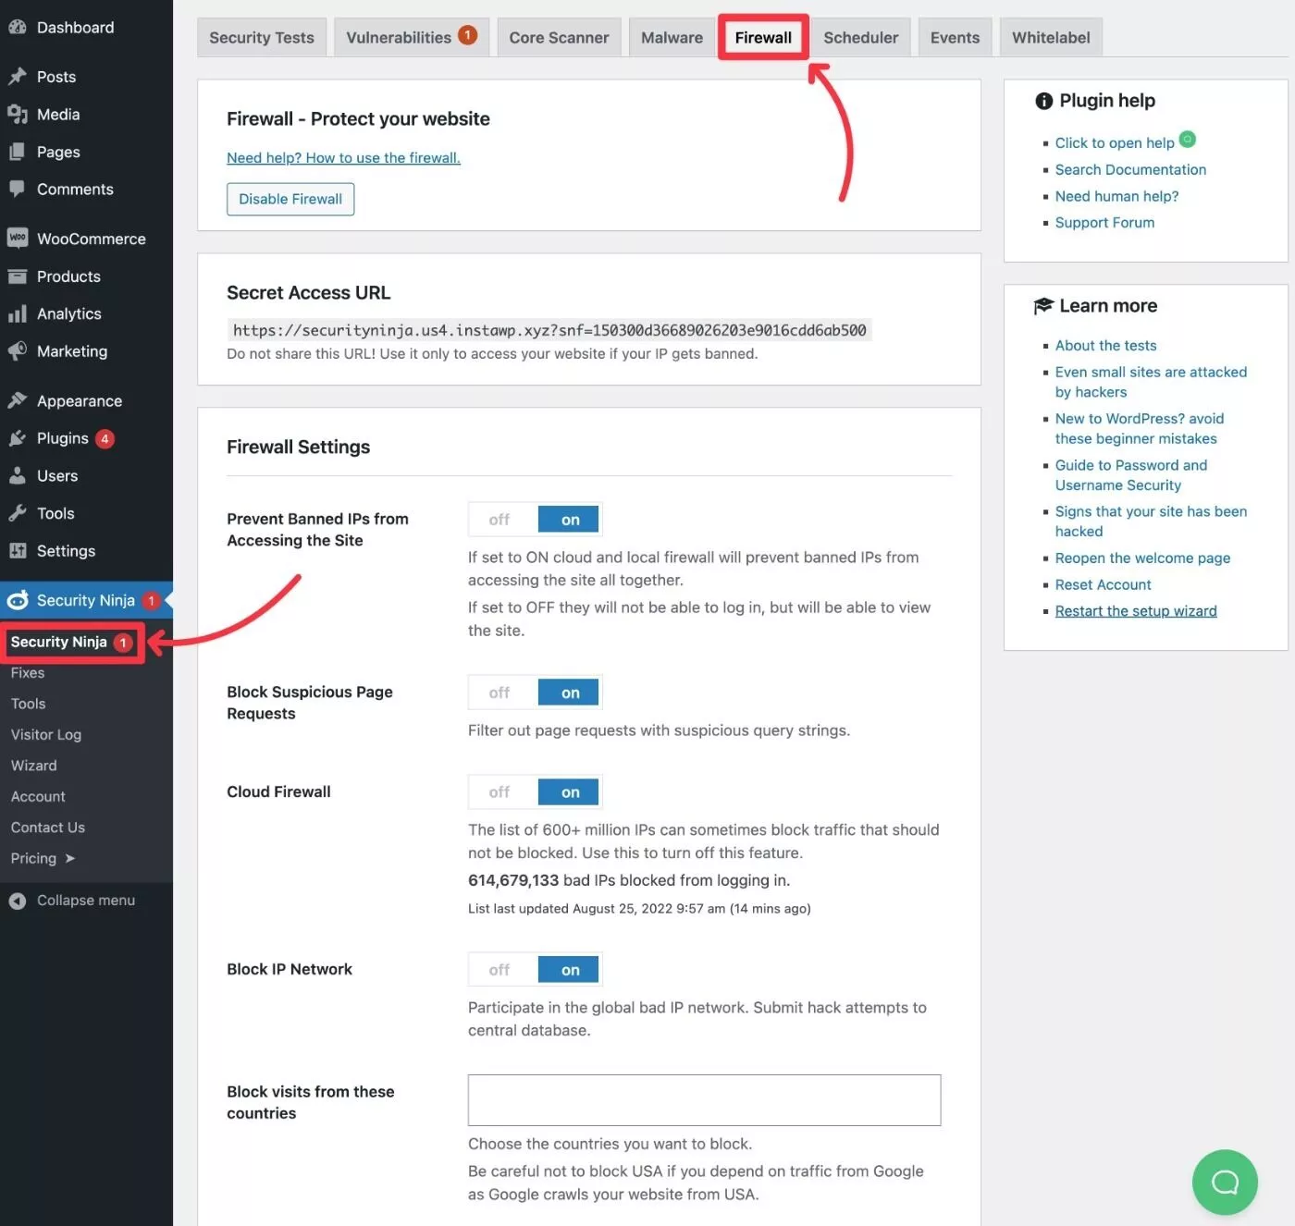Screen dimensions: 1295x1226
Task: Open the Security Tests tab
Action: click(x=262, y=38)
